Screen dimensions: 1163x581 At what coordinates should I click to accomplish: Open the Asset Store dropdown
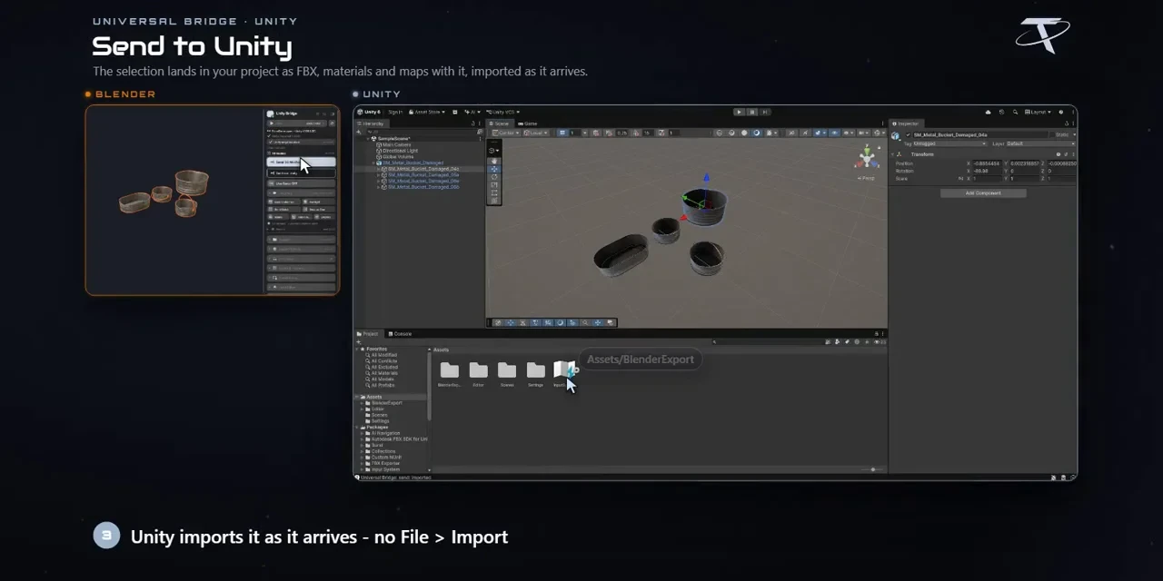pos(427,112)
